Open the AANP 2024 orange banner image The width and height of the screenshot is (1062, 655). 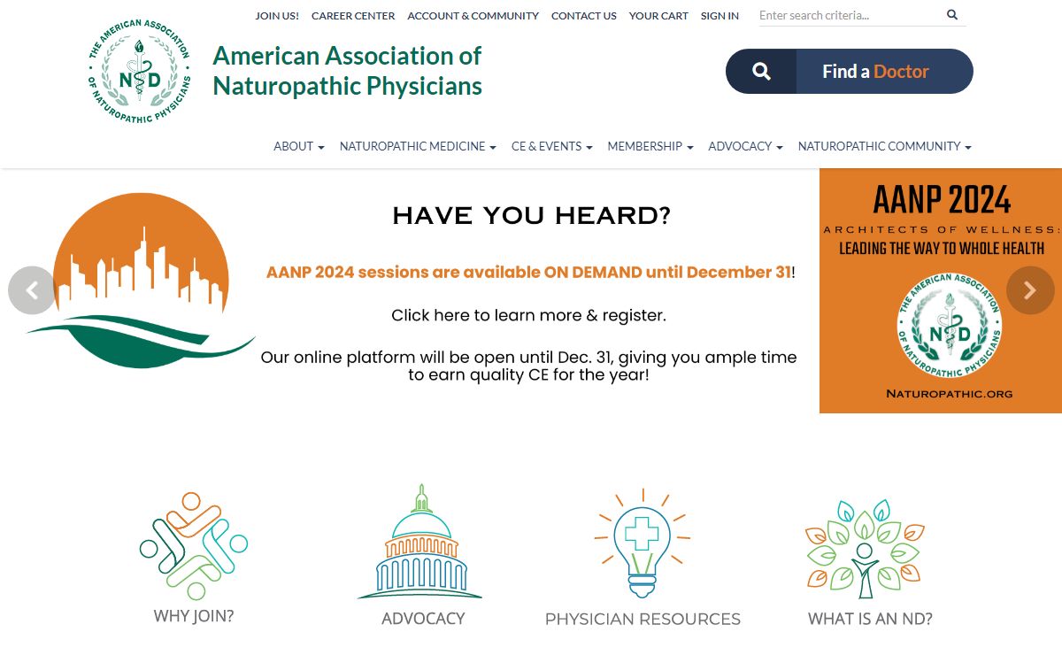941,290
